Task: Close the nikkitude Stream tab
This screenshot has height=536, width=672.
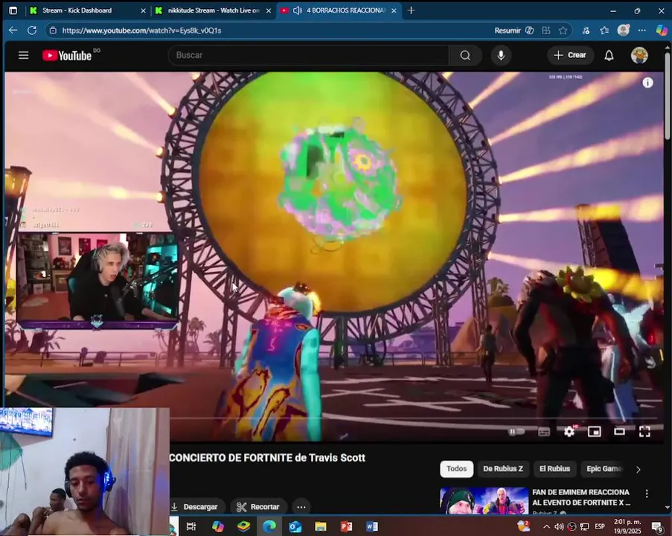Action: (x=269, y=10)
